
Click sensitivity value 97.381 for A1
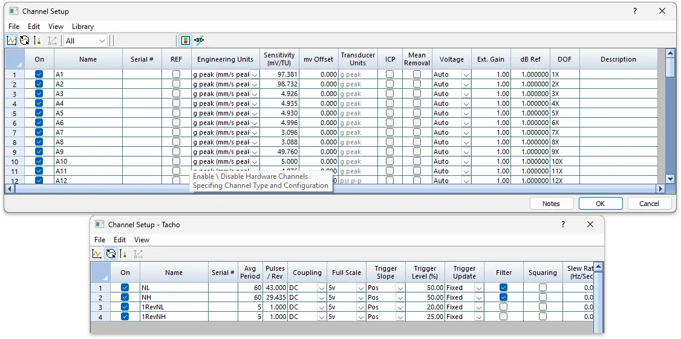click(279, 74)
